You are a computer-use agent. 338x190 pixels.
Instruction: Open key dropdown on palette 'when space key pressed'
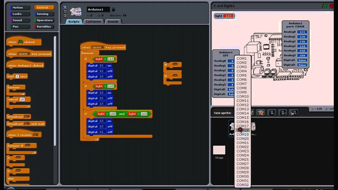pyautogui.click(x=24, y=54)
